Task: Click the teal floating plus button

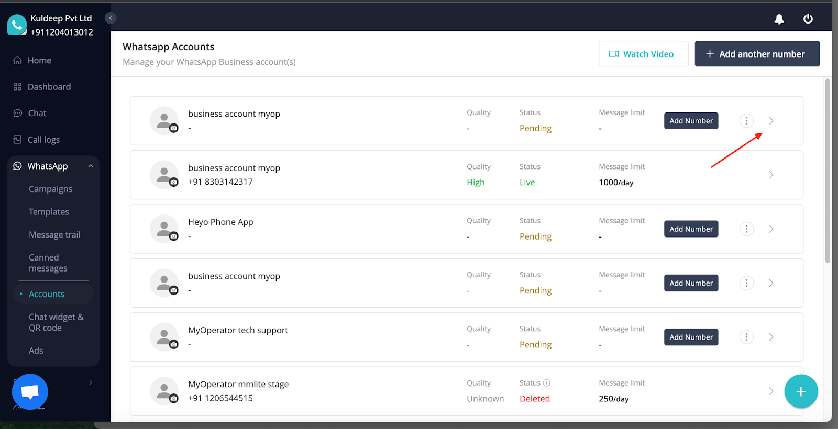Action: 800,391
